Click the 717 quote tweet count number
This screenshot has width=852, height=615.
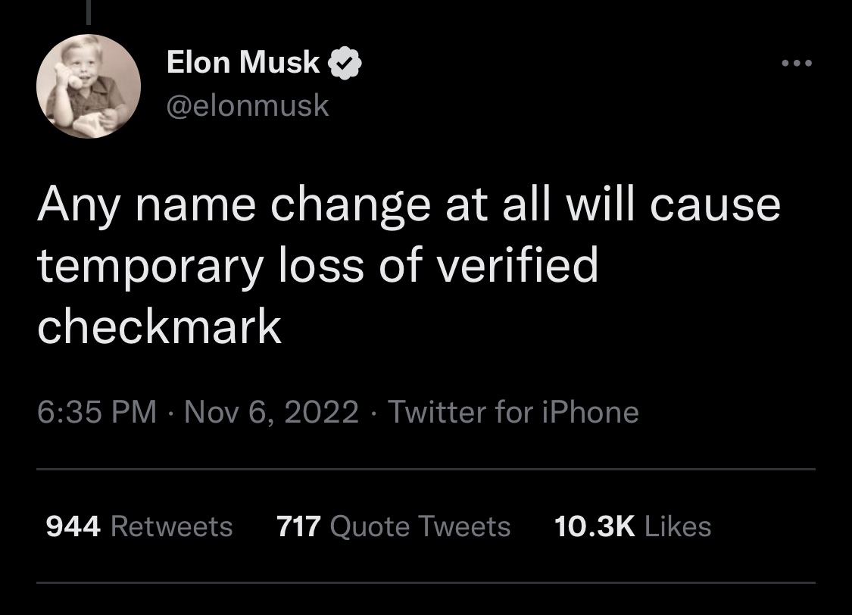[x=300, y=526]
